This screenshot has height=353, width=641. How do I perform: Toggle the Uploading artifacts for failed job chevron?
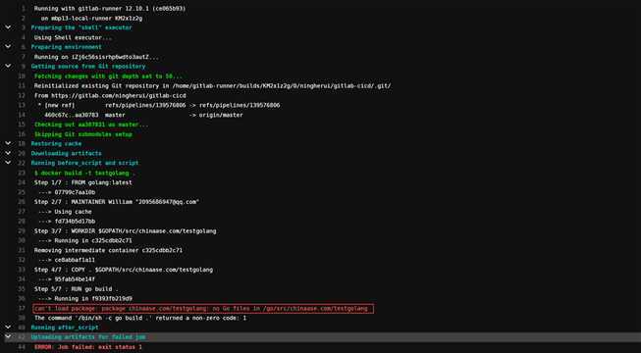[x=8, y=337]
